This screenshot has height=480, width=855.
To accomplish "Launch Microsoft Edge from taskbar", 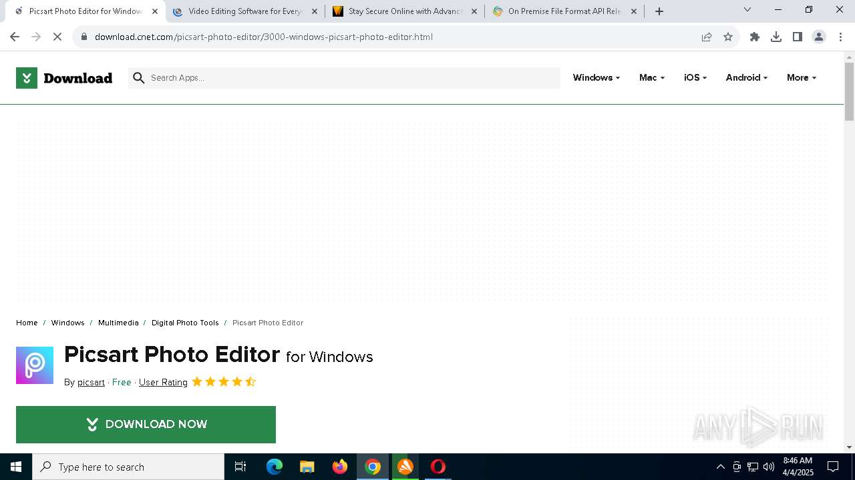I will [x=275, y=467].
